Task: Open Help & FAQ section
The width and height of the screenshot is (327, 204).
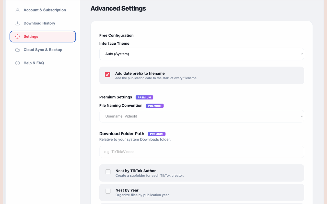Action: tap(34, 63)
